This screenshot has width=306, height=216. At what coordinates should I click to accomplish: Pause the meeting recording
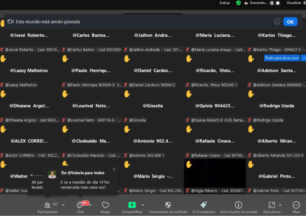click(272, 3)
